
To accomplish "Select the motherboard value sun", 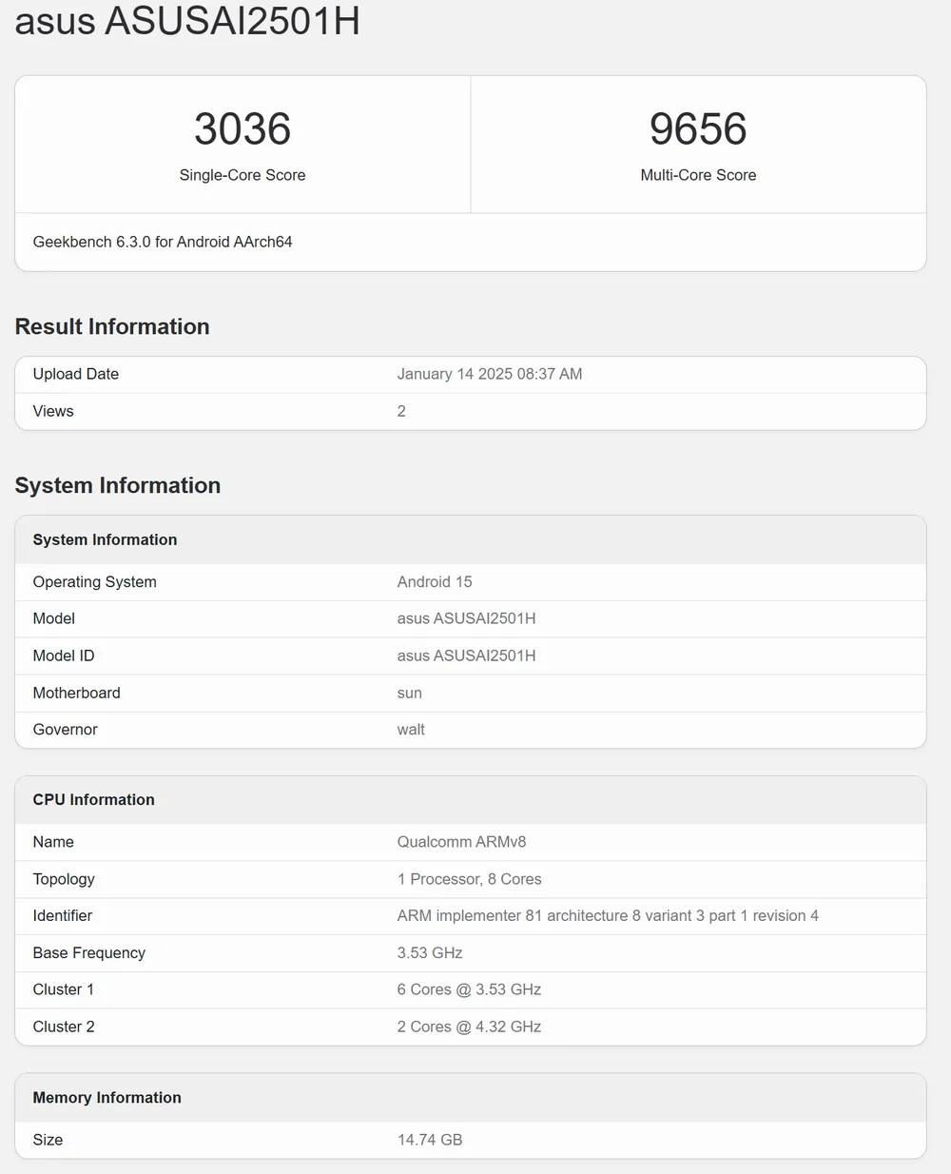I will coord(410,694).
